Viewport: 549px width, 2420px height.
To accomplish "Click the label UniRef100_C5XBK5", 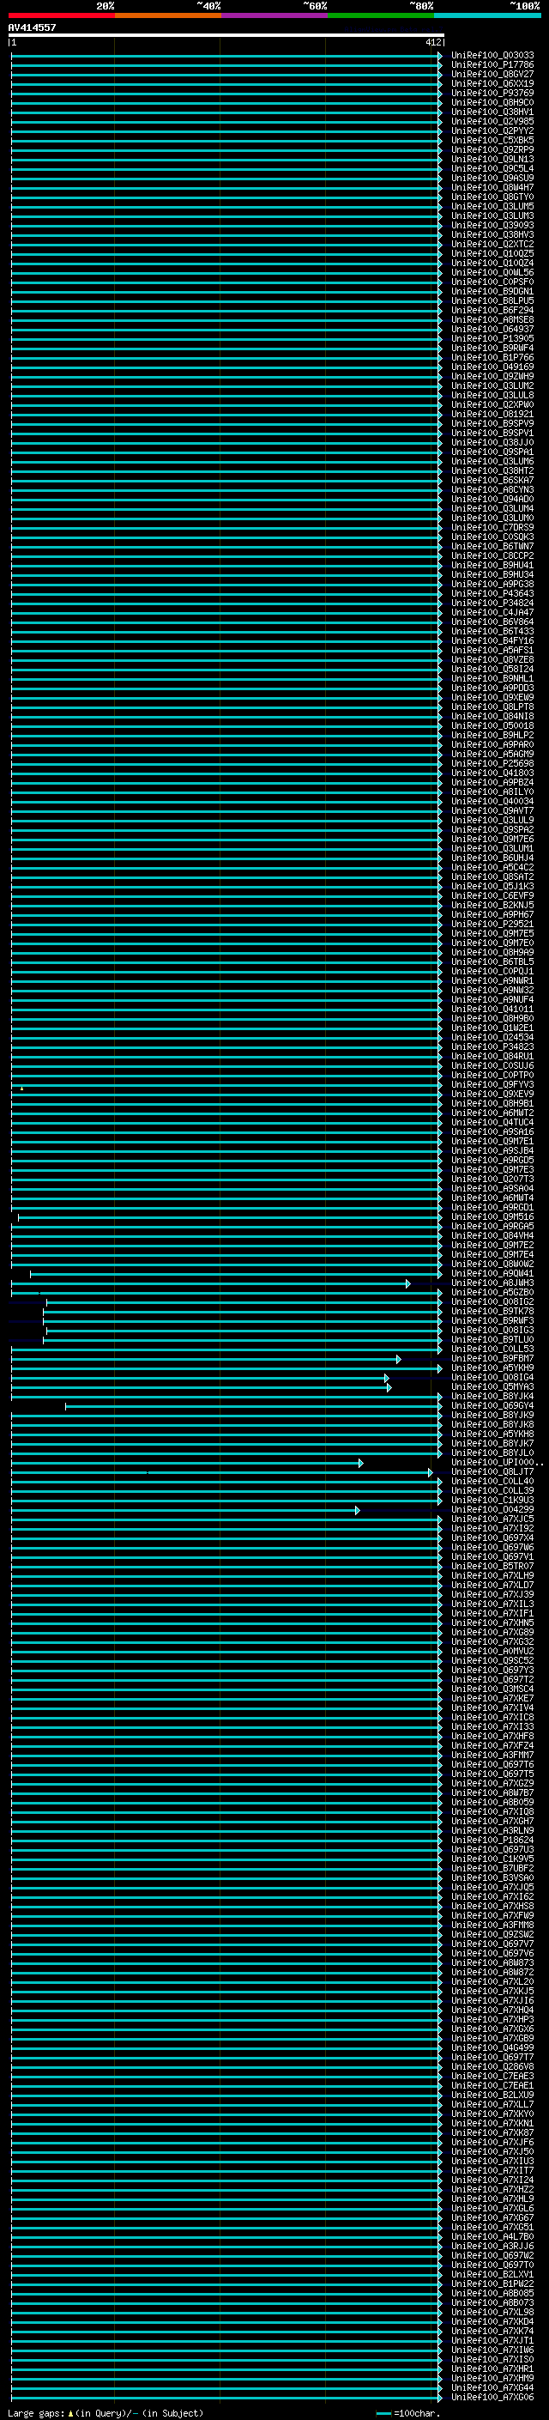I will pos(492,140).
